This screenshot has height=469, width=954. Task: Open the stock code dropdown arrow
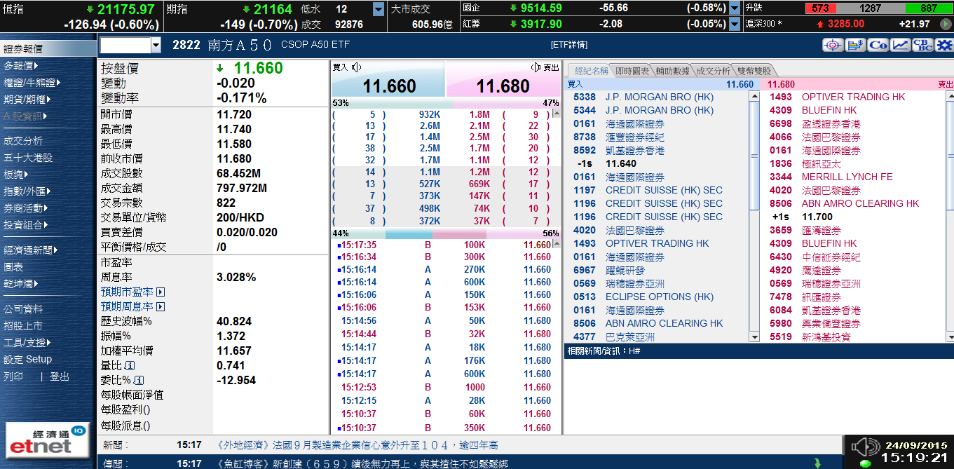[156, 46]
